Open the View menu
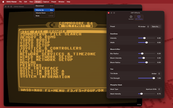 [31, 2]
